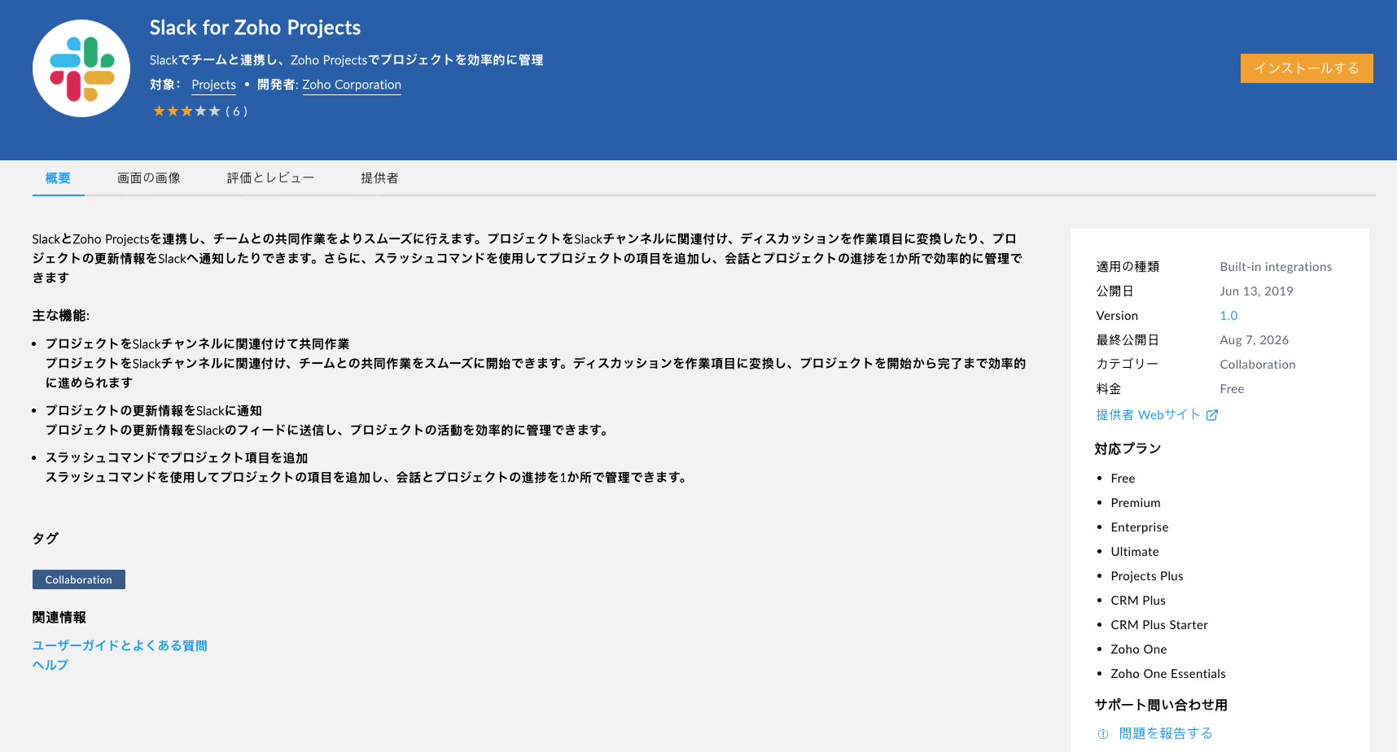Click the Jun 13, 2019 publish date
Screen dimensions: 1397x752
pos(1256,291)
